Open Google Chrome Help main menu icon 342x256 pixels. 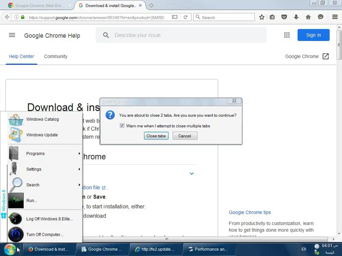[x=12, y=35]
